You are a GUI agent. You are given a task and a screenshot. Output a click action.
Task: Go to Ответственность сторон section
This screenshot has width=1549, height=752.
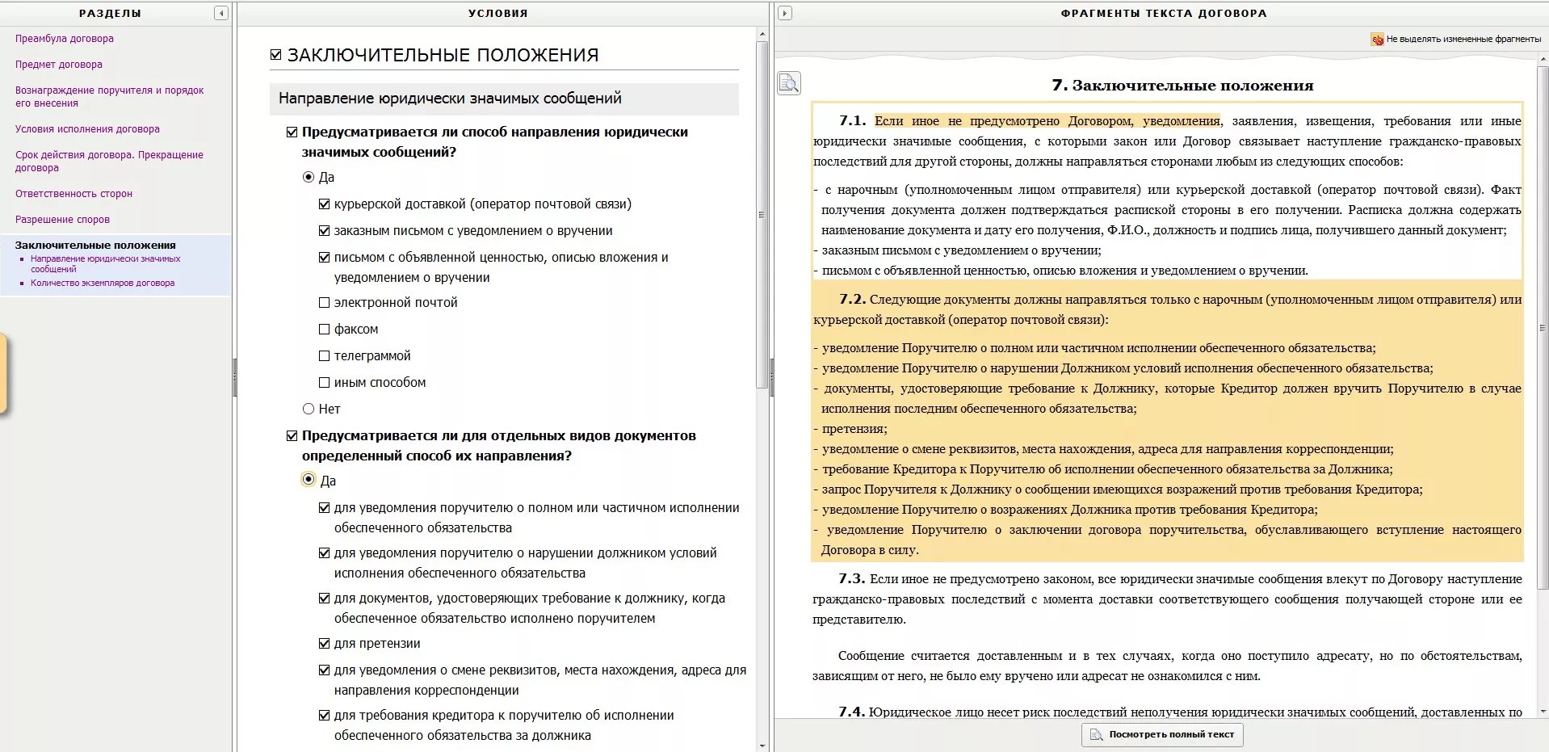[x=73, y=194]
